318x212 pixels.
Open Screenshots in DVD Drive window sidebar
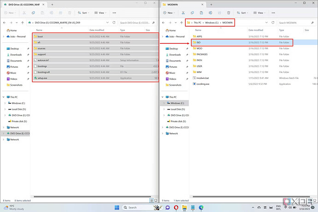16,85
